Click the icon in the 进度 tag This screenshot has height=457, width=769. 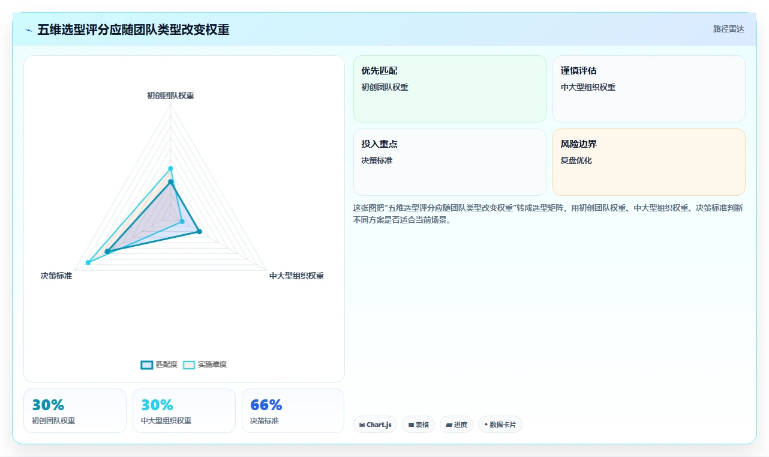449,425
